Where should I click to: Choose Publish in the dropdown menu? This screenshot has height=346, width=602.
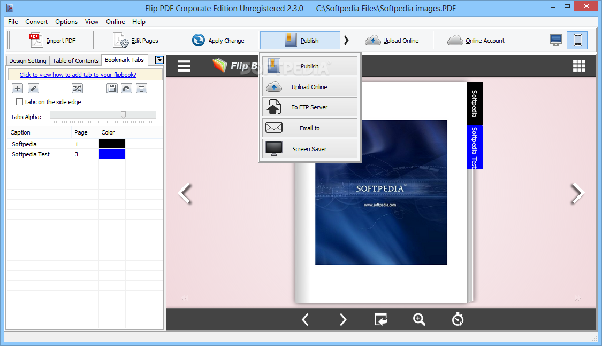(310, 66)
